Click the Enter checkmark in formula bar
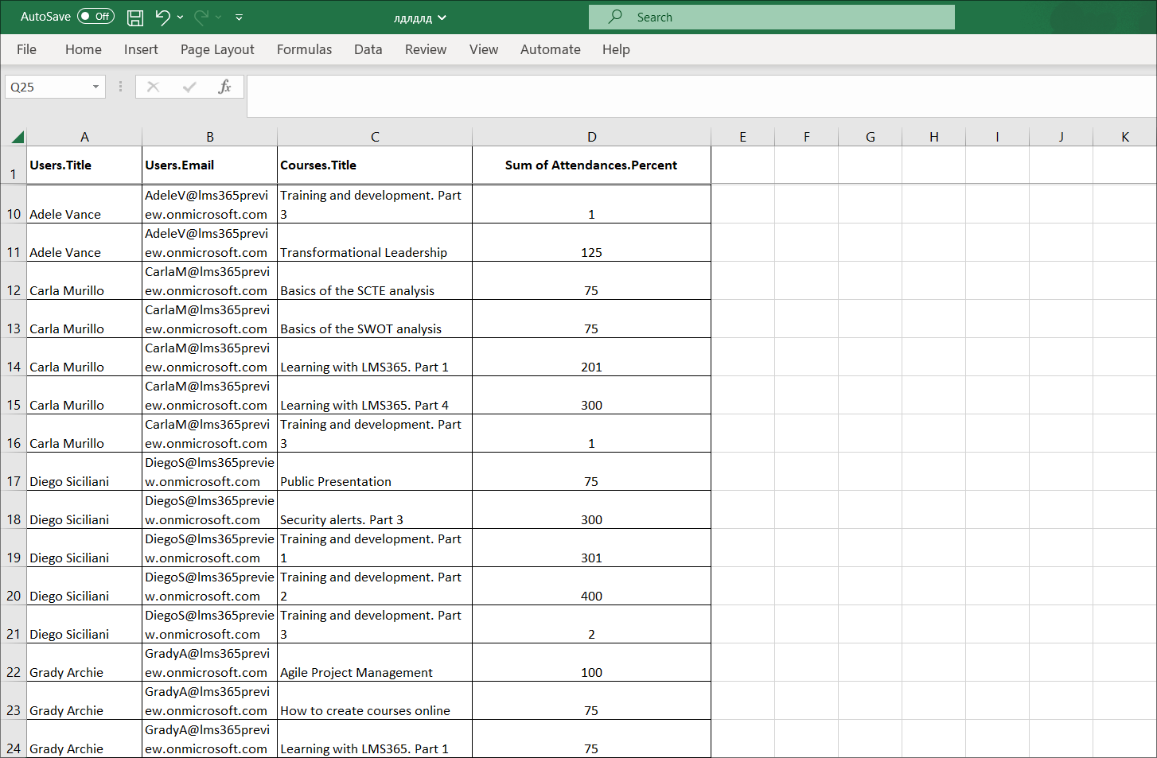1157x758 pixels. pos(189,87)
